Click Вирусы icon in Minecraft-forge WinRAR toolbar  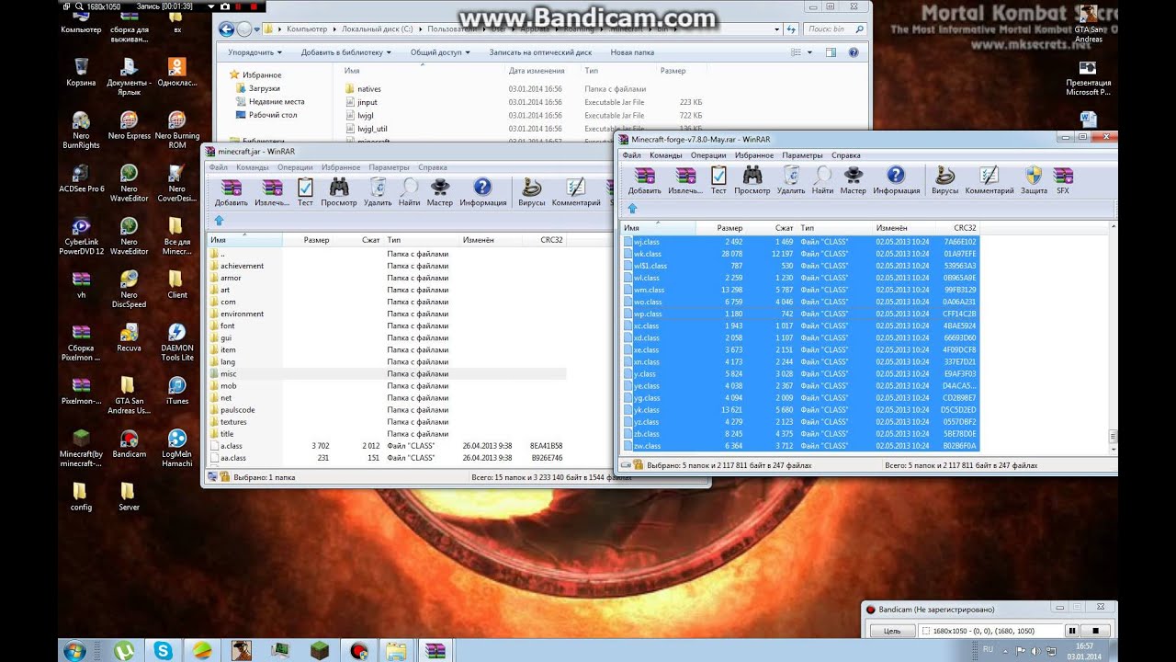(x=944, y=179)
